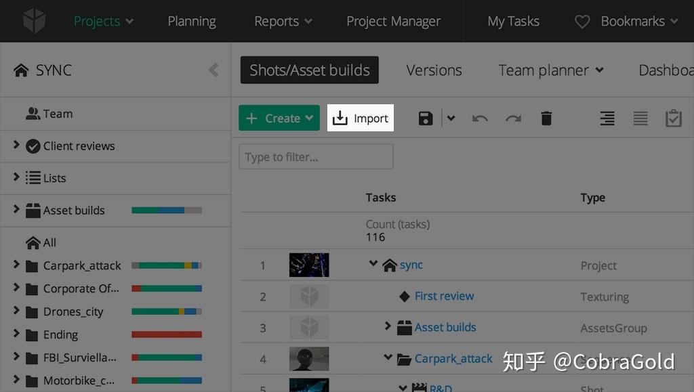Click the SYNC home icon
The image size is (694, 392).
click(21, 70)
